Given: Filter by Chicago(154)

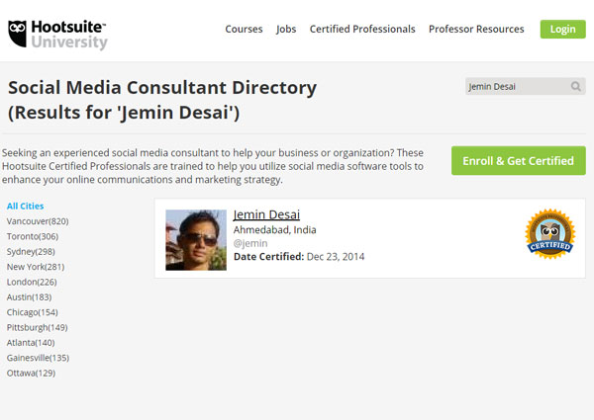Looking at the screenshot, I should (33, 312).
